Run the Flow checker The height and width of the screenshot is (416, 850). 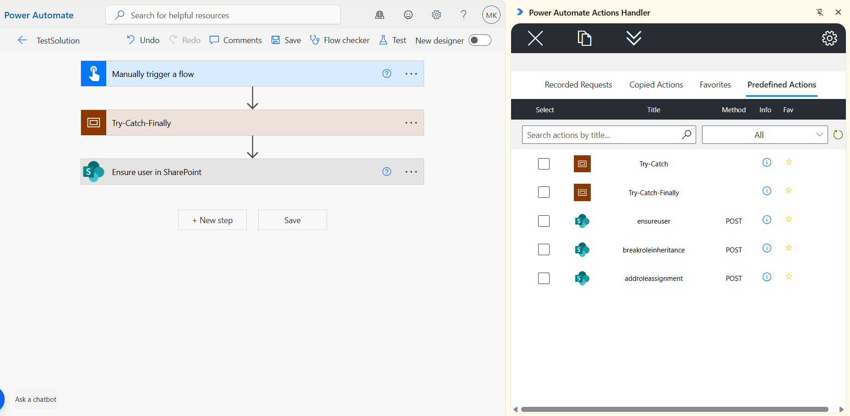(x=340, y=40)
